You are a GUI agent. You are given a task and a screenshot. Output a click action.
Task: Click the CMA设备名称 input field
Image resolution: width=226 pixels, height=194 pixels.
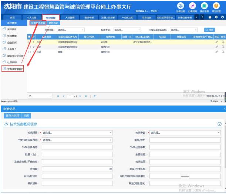[77, 147]
